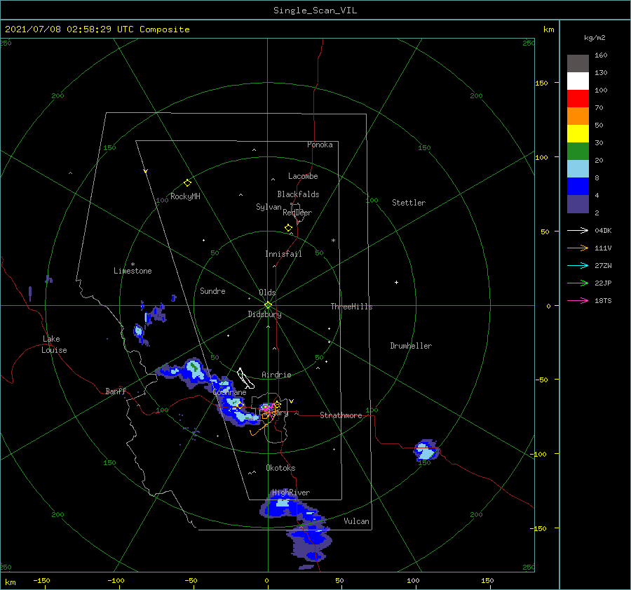Click the yellow diamond marker near RockyMH
631x590 pixels.
pyautogui.click(x=187, y=183)
